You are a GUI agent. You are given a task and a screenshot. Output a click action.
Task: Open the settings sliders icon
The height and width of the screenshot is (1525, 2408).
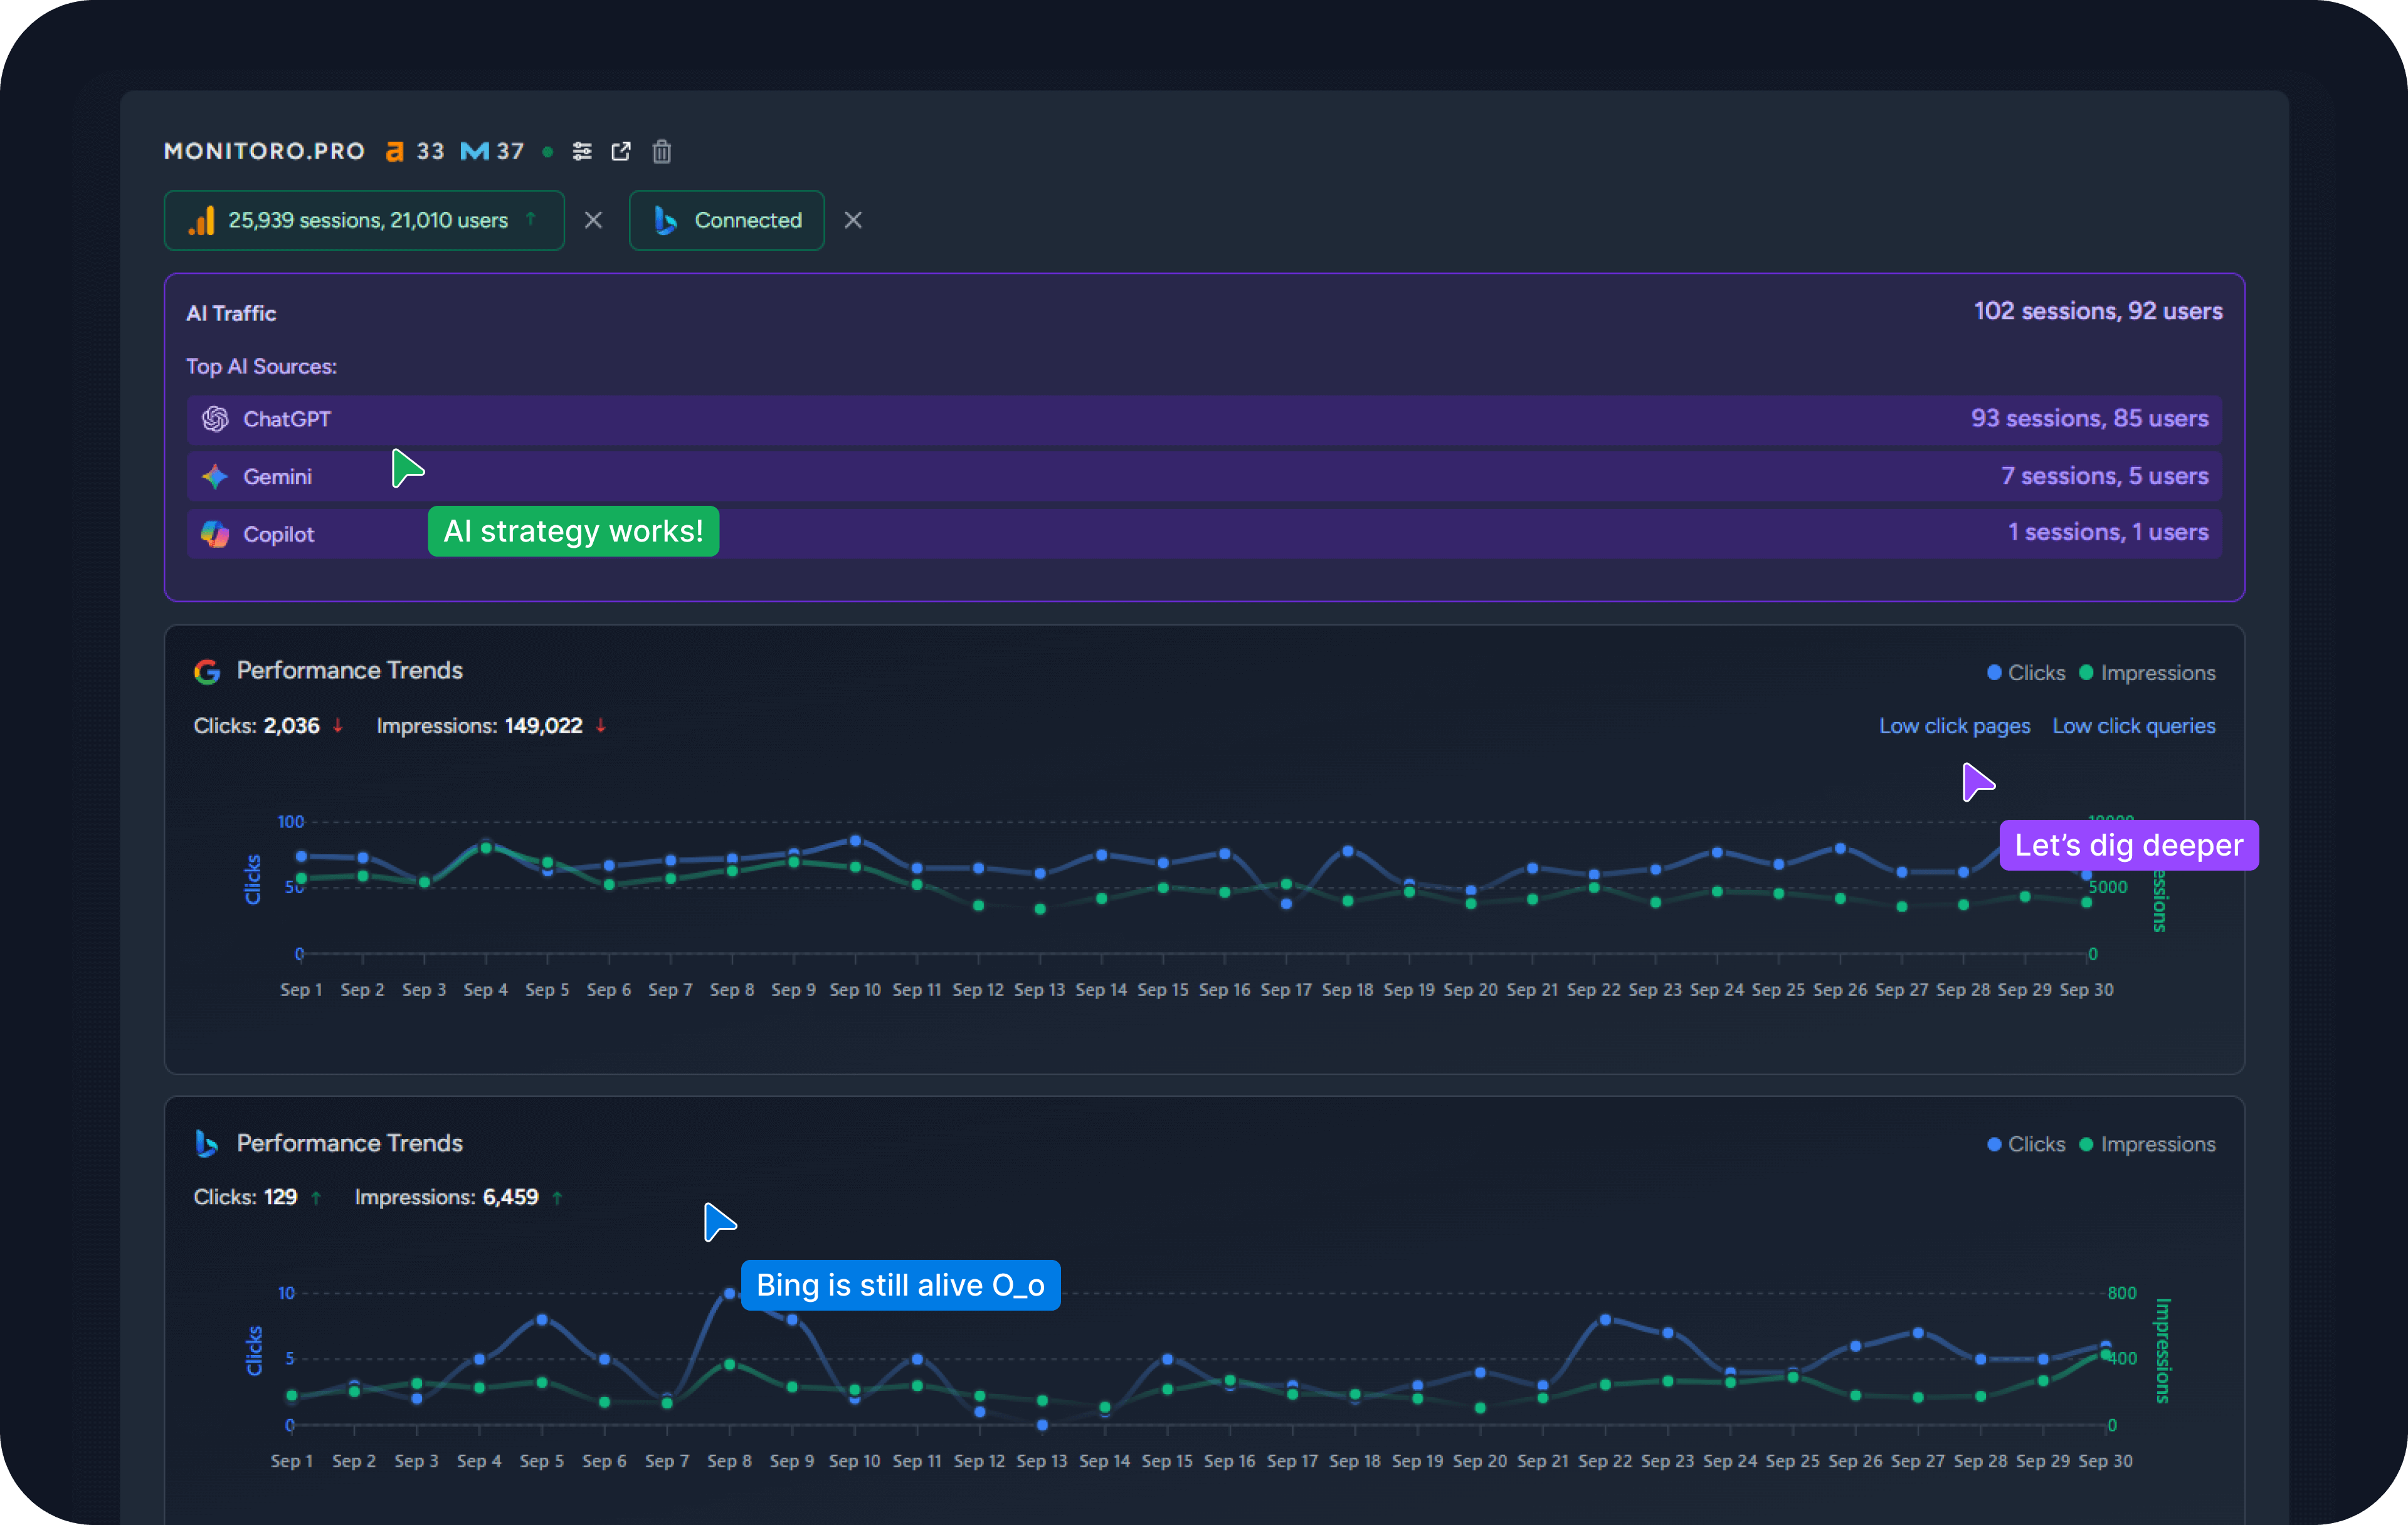[x=582, y=151]
